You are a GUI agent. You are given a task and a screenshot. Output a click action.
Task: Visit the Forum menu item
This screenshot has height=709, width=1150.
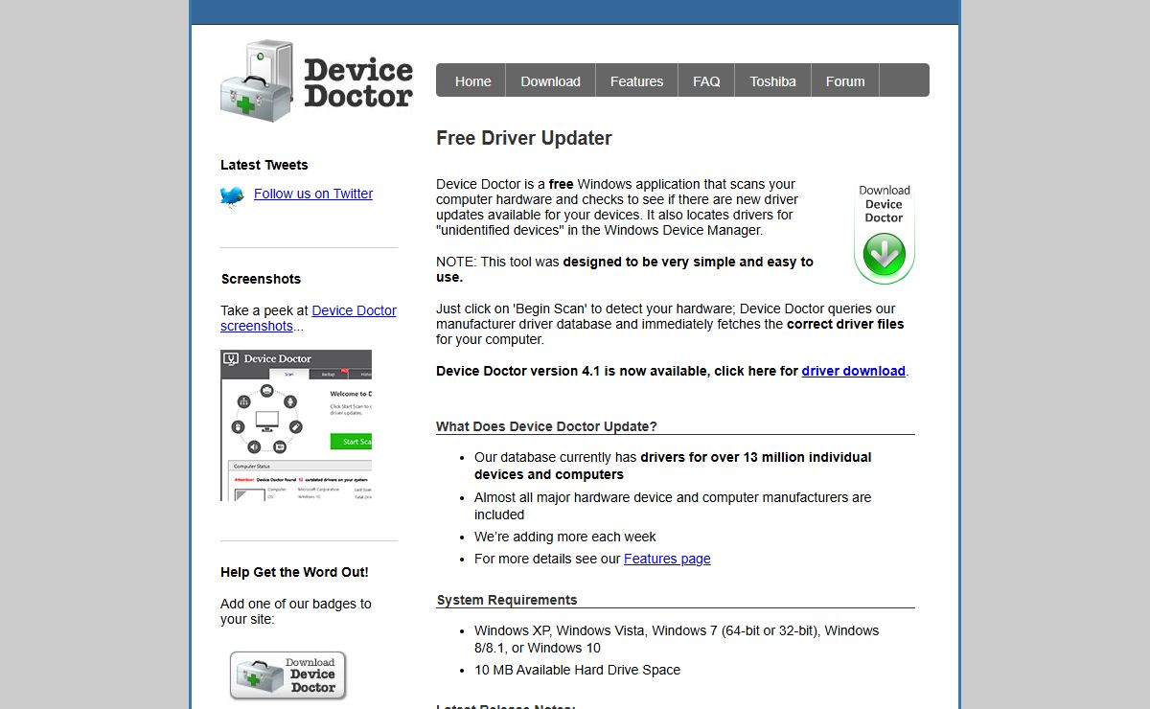(845, 81)
